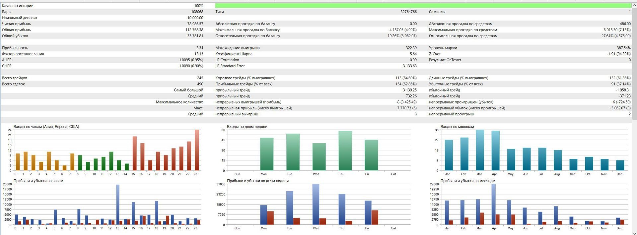The width and height of the screenshot is (637, 235).
Task: Select the 'Входы по дням недели' chart title
Action: point(247,127)
